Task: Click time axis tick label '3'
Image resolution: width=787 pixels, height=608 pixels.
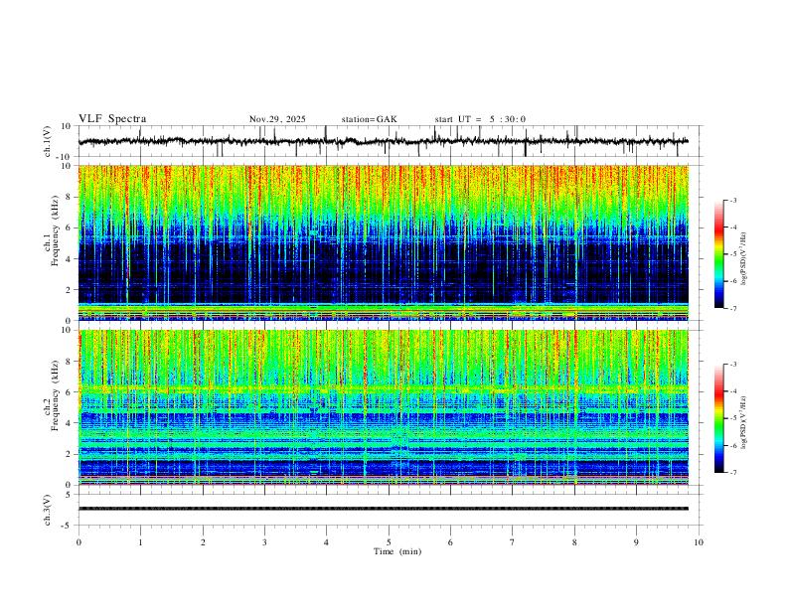Action: click(x=264, y=542)
